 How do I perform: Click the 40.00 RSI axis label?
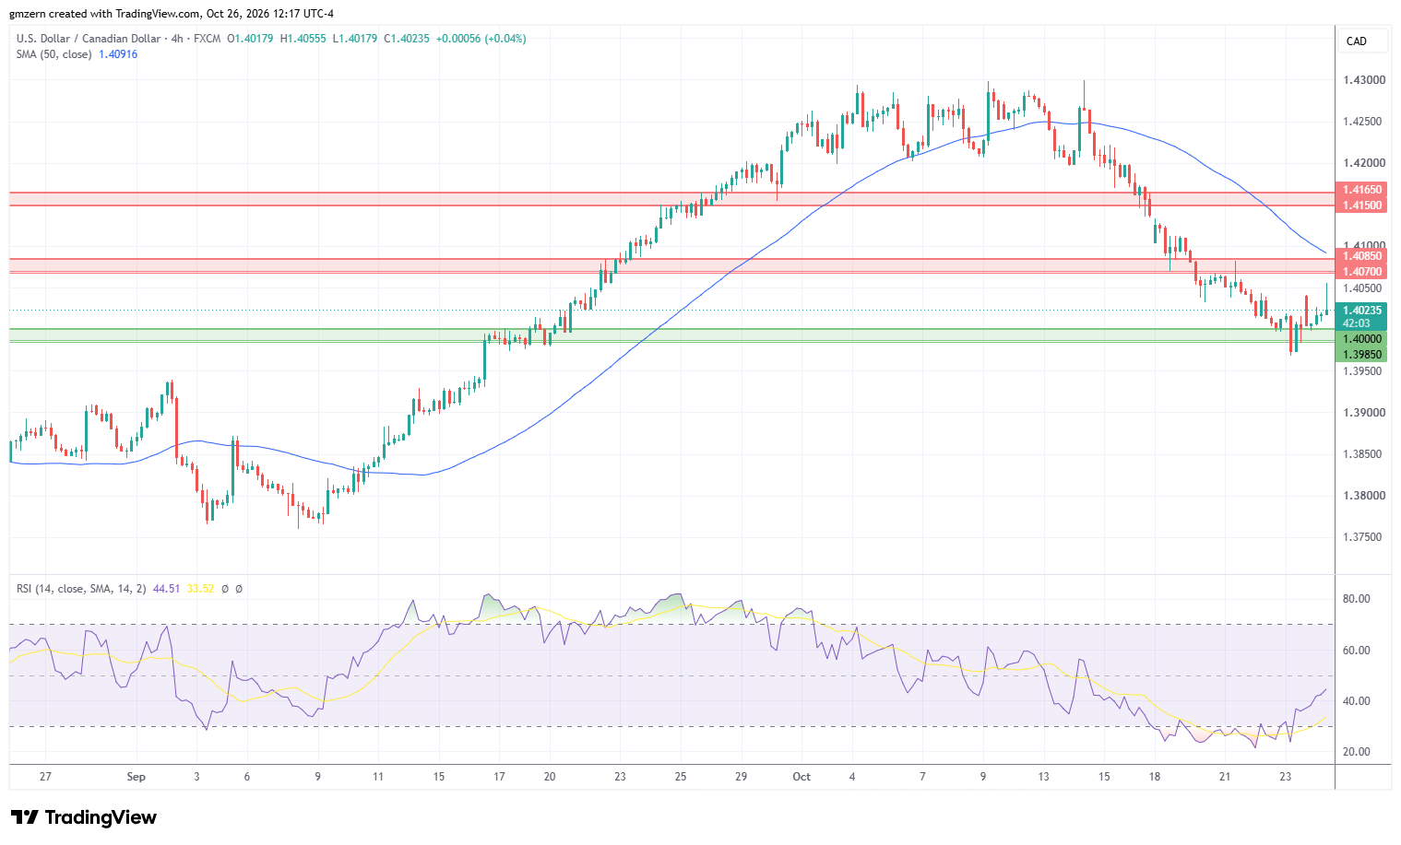1357,701
